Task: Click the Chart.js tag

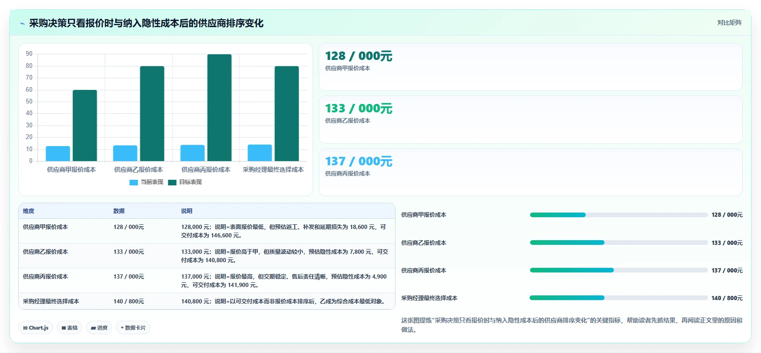Action: tap(36, 328)
